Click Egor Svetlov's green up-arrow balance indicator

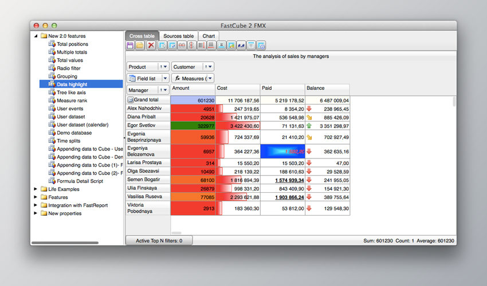point(309,126)
